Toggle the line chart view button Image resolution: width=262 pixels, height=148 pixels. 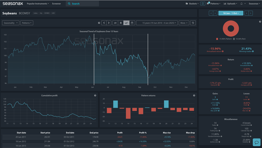pyautogui.click(x=126, y=23)
